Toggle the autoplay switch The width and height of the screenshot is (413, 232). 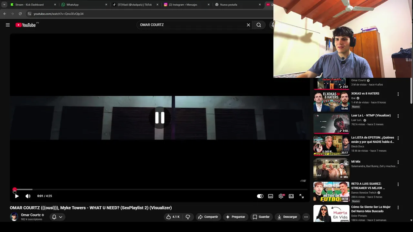pos(260,196)
